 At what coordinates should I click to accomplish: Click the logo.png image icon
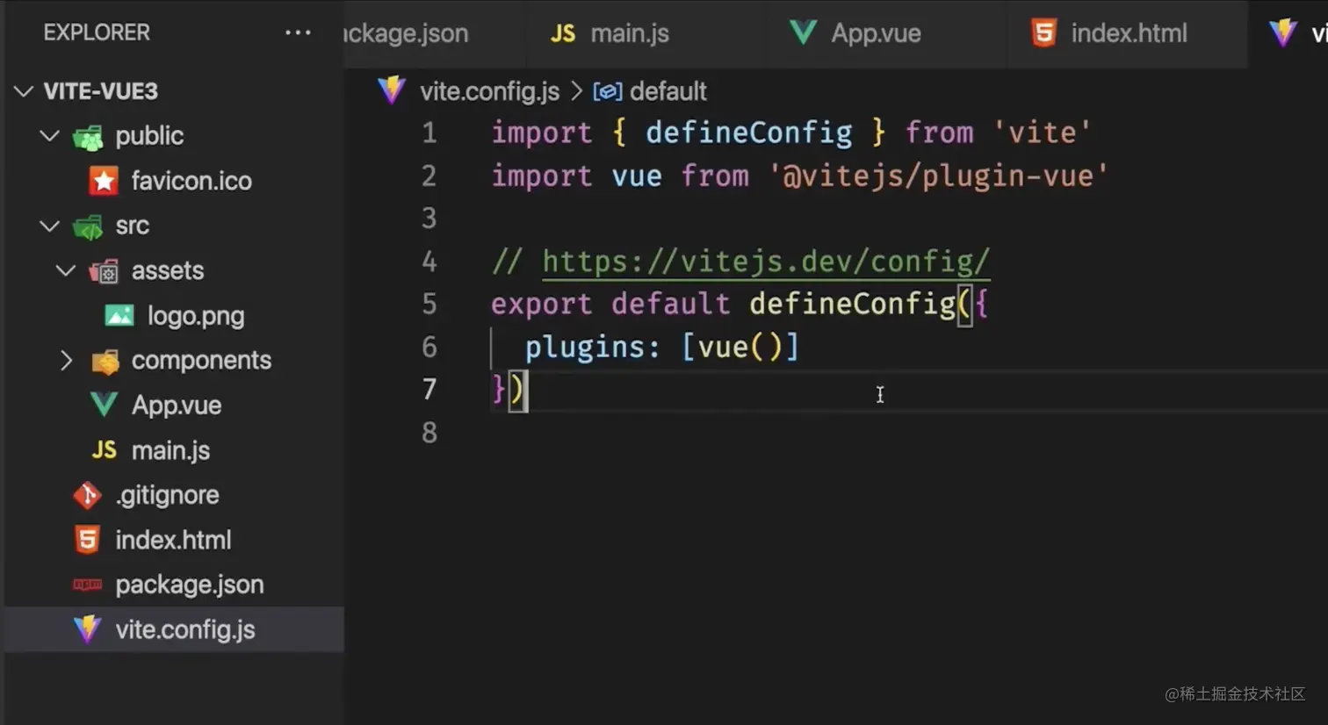click(x=119, y=315)
